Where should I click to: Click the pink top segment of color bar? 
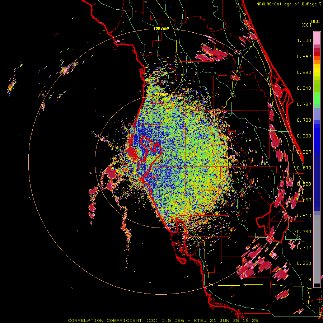(x=317, y=38)
